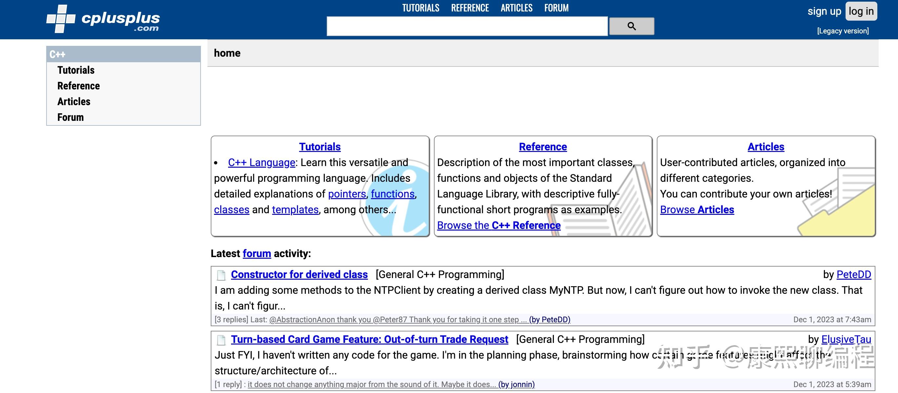Select Reference in the C++ sidebar
898x393 pixels.
pos(78,86)
